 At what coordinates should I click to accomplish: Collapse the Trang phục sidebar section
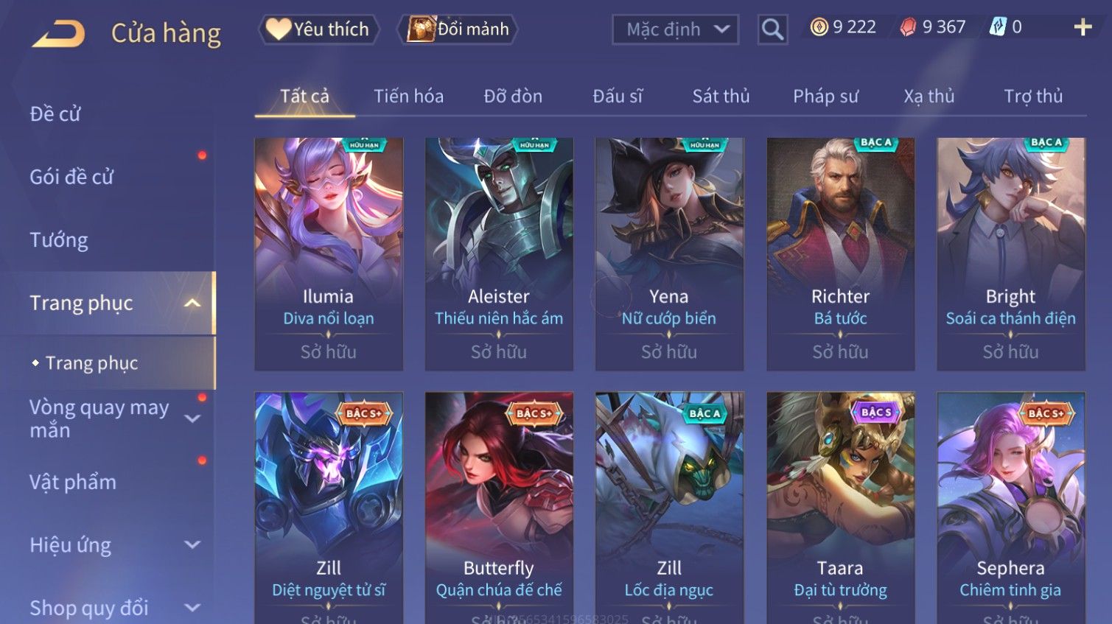(x=192, y=303)
